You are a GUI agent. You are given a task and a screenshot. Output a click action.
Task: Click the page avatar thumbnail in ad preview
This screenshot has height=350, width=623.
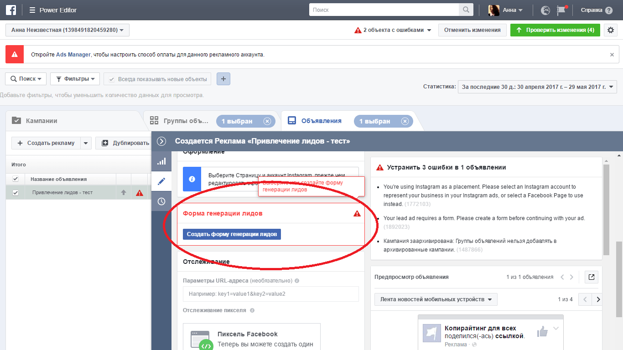click(432, 334)
